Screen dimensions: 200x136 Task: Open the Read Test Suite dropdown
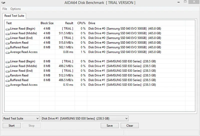tap(21, 118)
